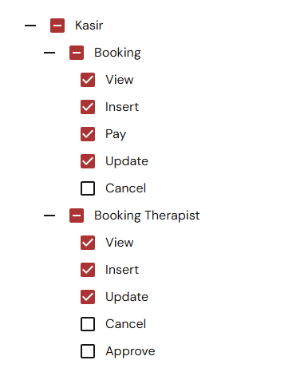Select the Booking Therapist label

coord(147,216)
